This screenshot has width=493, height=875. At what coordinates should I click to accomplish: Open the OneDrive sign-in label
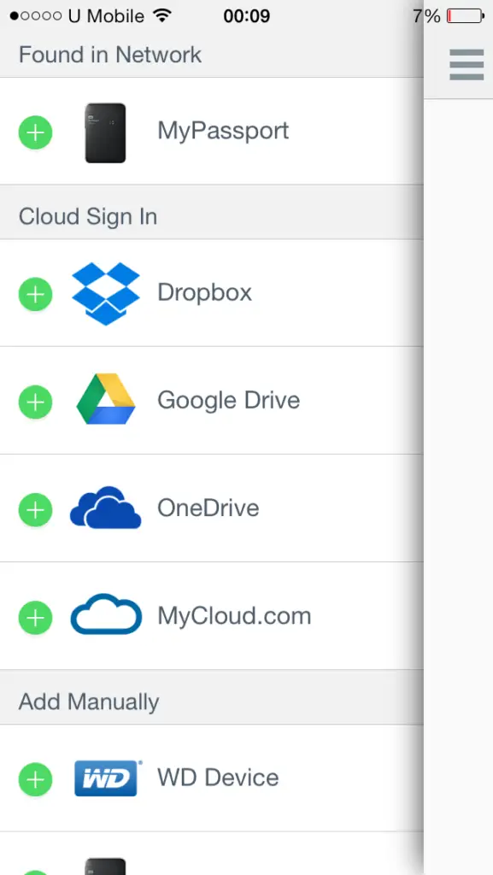[x=208, y=508]
